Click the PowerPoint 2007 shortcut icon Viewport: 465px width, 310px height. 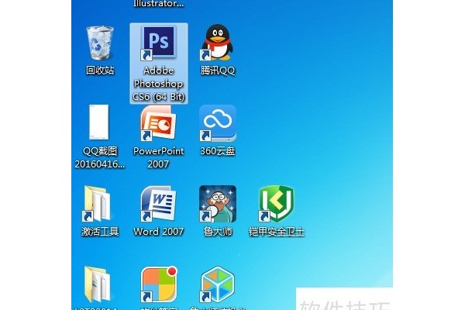click(x=159, y=123)
